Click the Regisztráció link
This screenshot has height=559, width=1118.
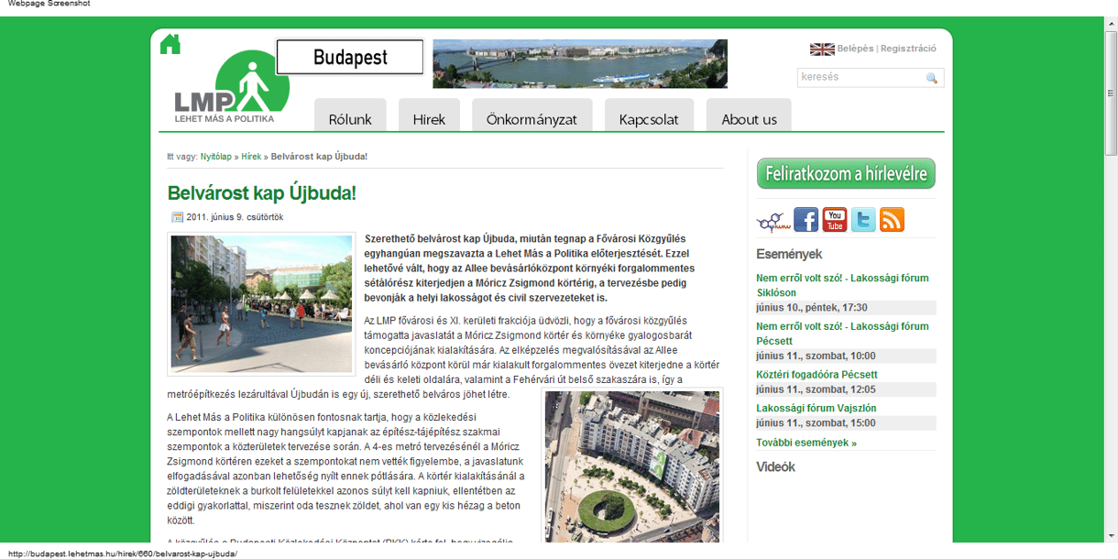pos(908,49)
